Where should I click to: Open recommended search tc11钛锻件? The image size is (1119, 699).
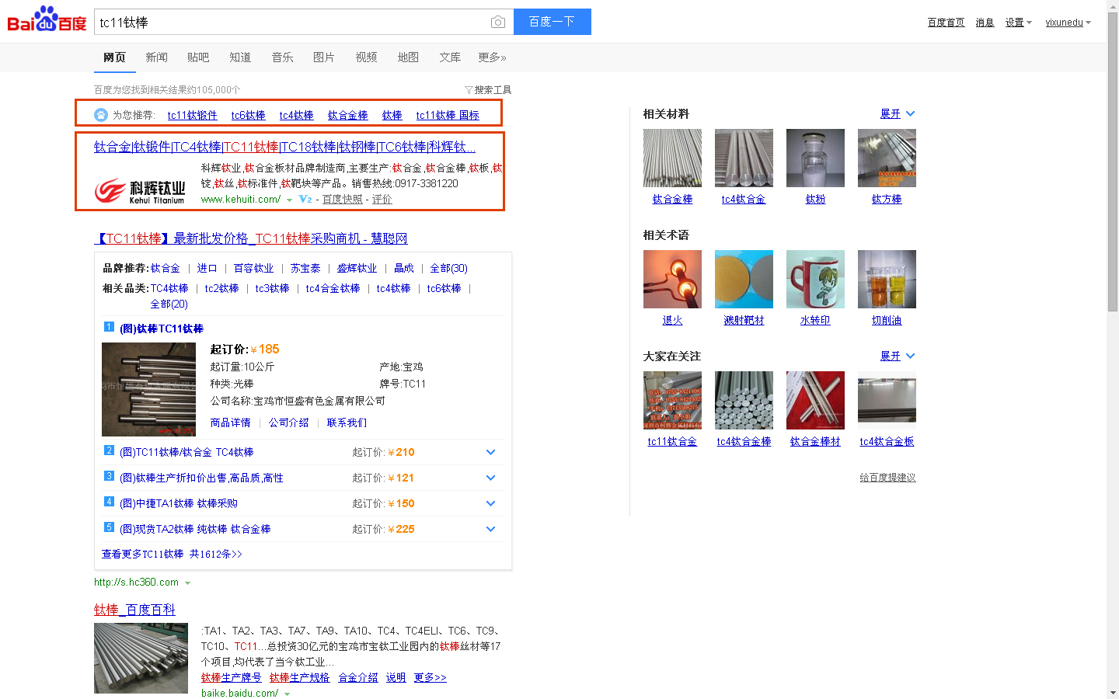[192, 115]
